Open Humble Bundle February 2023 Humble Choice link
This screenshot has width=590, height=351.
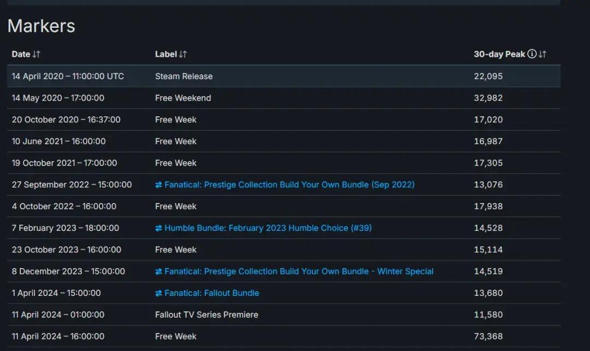coord(268,228)
